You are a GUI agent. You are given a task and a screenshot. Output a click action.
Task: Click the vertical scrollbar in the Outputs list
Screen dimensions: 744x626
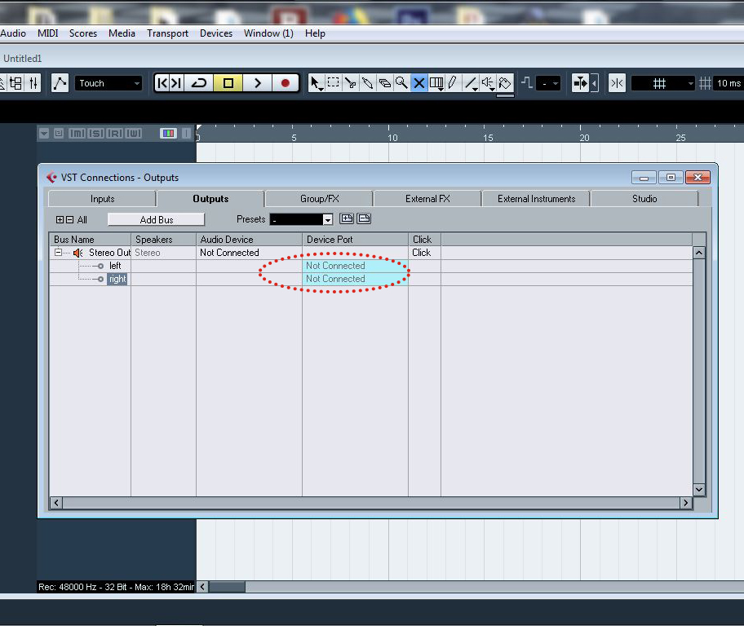(699, 367)
